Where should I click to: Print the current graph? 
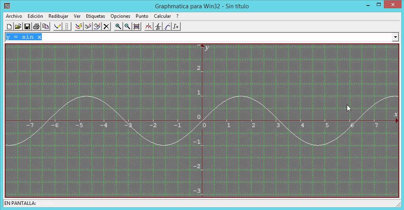[x=36, y=26]
